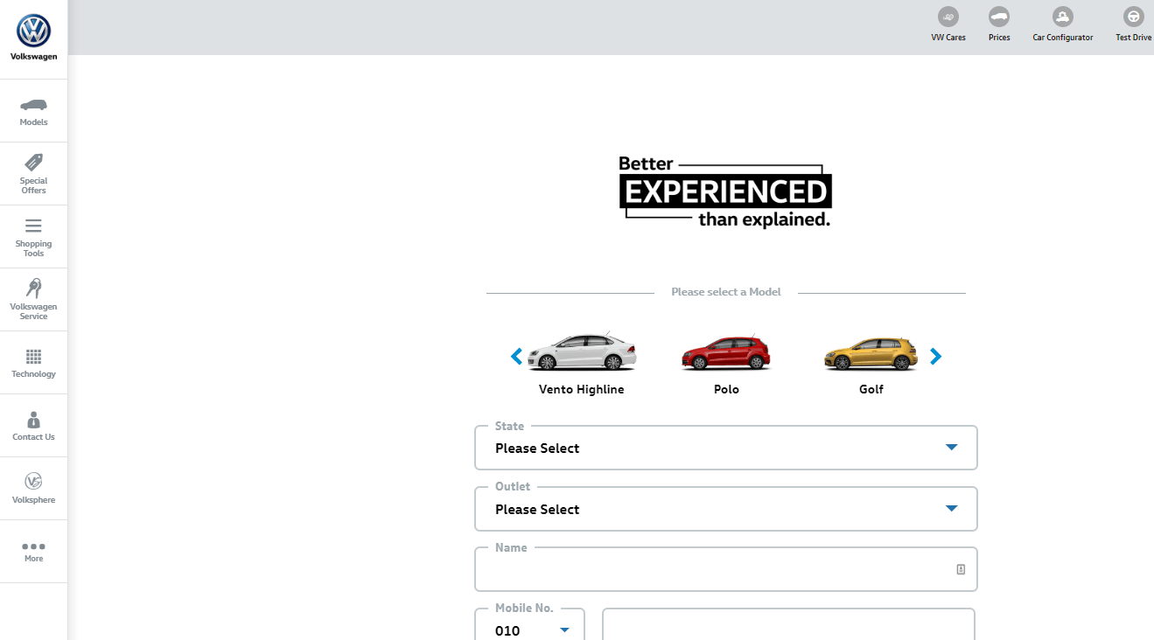The width and height of the screenshot is (1154, 640).
Task: Open the Technology sidebar item
Action: (33, 363)
